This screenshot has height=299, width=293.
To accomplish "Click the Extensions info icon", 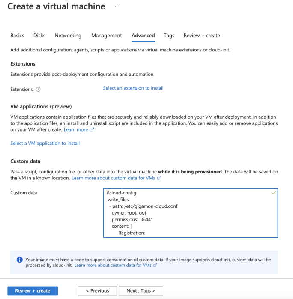I will click(x=38, y=89).
